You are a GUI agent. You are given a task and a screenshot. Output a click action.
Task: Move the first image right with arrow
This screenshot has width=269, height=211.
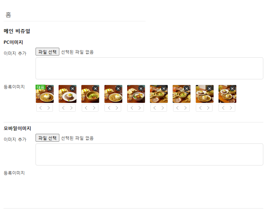pos(49,108)
